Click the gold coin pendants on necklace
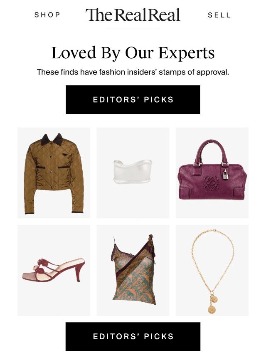 point(212,305)
